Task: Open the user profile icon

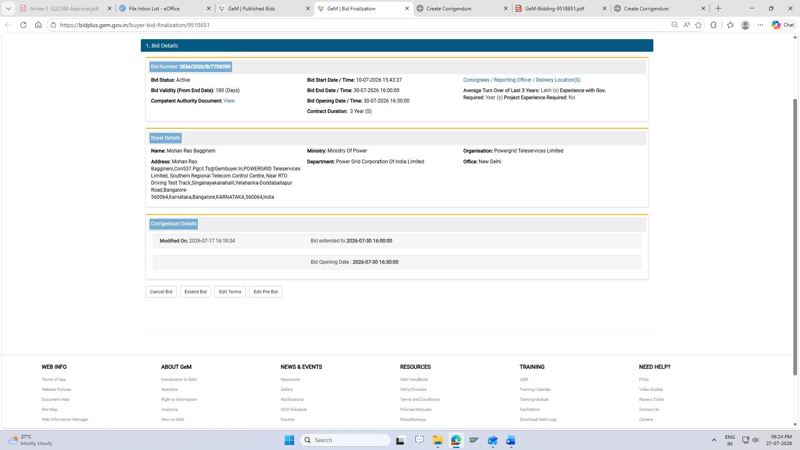Action: [745, 25]
